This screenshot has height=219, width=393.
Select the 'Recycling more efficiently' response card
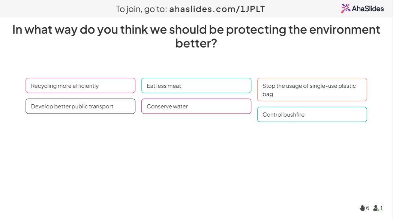coord(81,86)
